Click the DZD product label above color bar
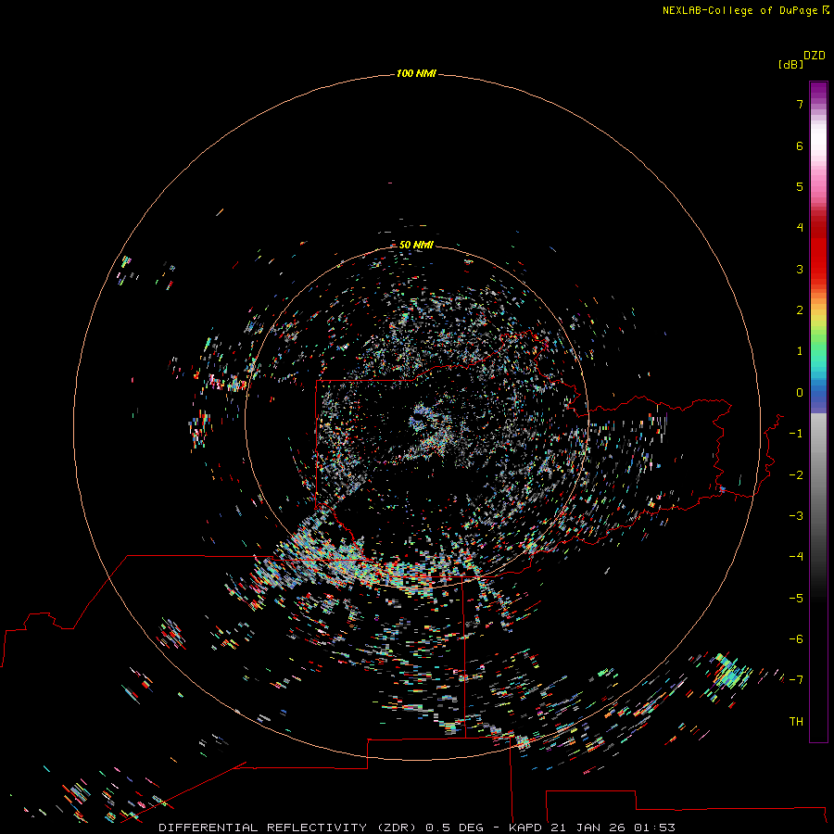Screen dimensions: 834x834 click(815, 56)
